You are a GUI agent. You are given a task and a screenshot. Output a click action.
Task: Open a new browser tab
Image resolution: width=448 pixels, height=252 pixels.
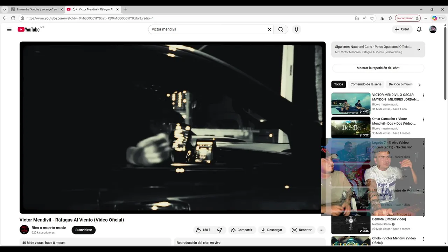coord(125,9)
